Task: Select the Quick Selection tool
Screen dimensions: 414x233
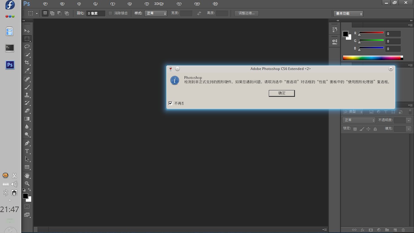Action: coord(27,55)
